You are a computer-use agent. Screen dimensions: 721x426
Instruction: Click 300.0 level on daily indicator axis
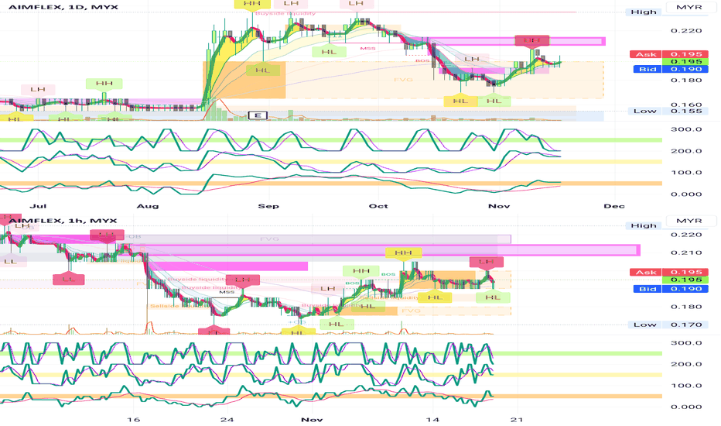click(686, 129)
